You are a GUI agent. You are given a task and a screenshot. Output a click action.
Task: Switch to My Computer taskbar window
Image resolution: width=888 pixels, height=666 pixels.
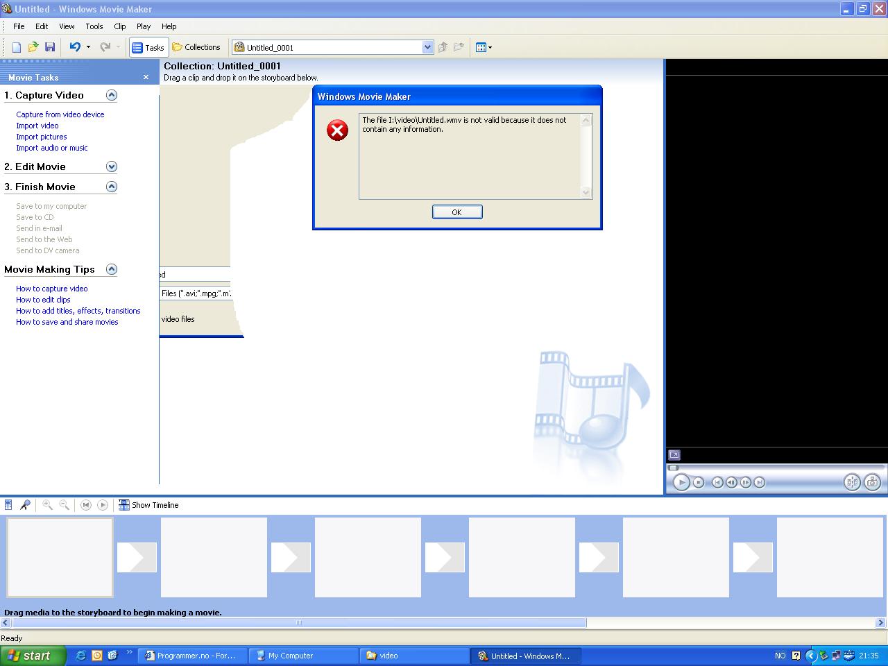tap(304, 656)
